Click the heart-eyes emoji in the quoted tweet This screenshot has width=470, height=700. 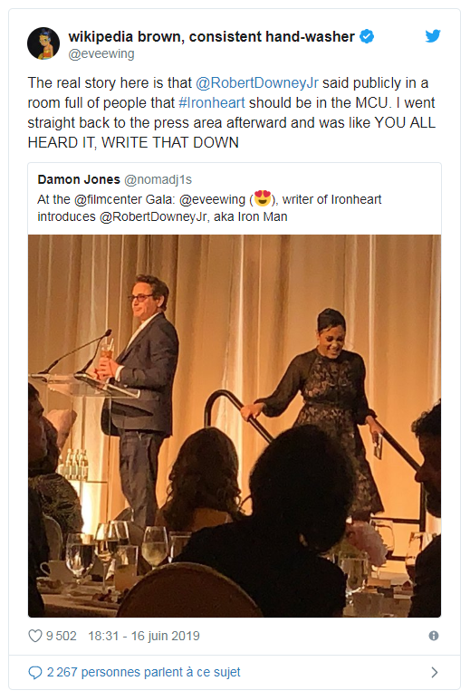click(263, 198)
